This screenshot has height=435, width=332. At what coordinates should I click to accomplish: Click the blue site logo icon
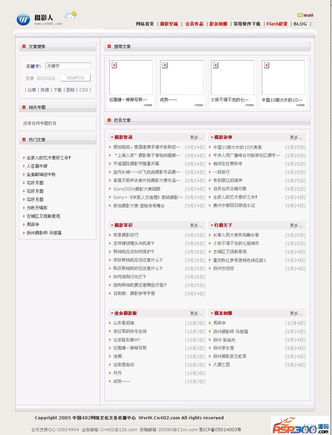(23, 19)
